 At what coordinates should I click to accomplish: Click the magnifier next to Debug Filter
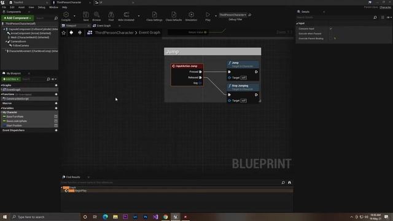[250, 15]
